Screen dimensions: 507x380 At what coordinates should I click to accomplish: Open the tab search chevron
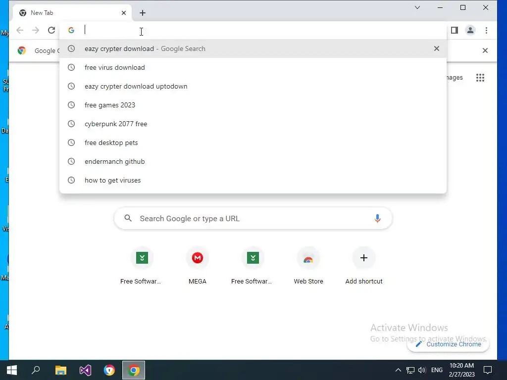click(417, 7)
